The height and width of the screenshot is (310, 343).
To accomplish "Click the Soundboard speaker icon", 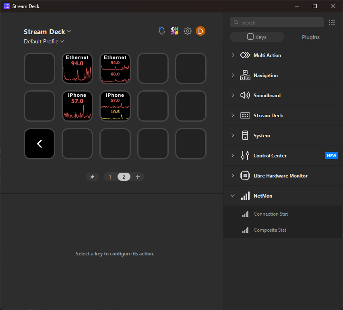I will pyautogui.click(x=245, y=95).
